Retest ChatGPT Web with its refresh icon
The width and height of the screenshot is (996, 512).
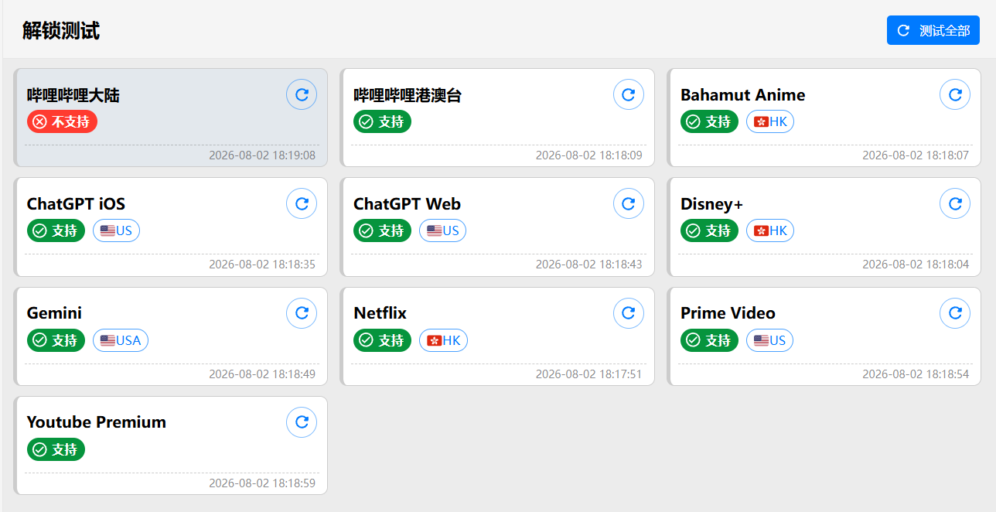click(629, 203)
